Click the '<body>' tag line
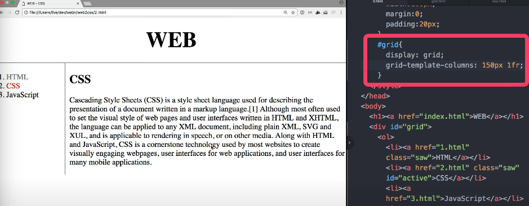The image size is (529, 206). coord(373,106)
